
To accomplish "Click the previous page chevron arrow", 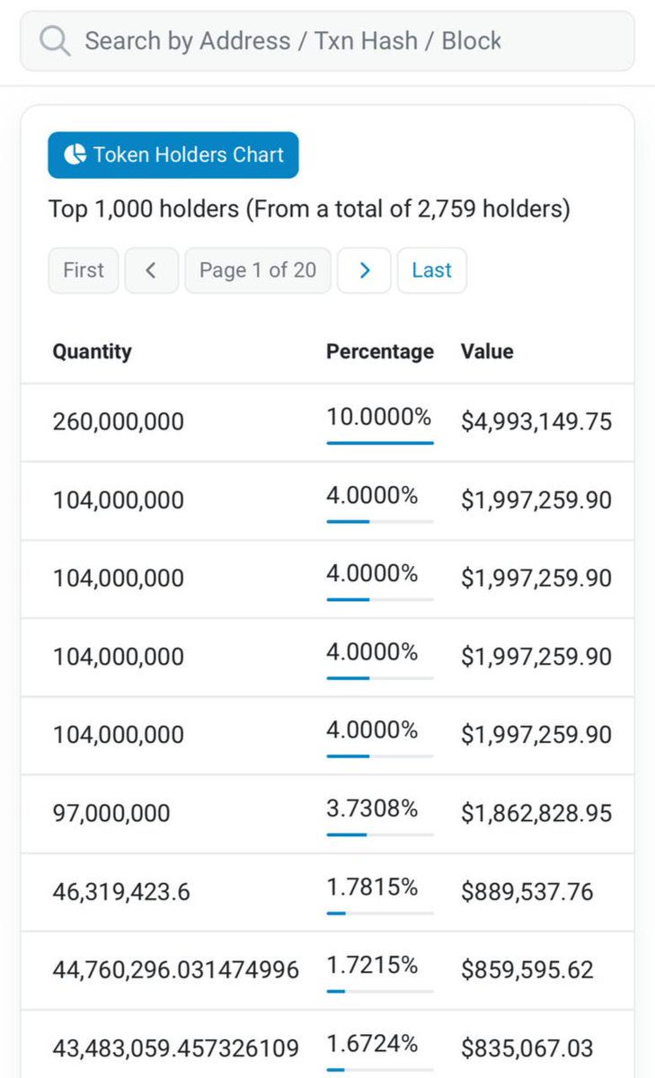I will pyautogui.click(x=151, y=270).
